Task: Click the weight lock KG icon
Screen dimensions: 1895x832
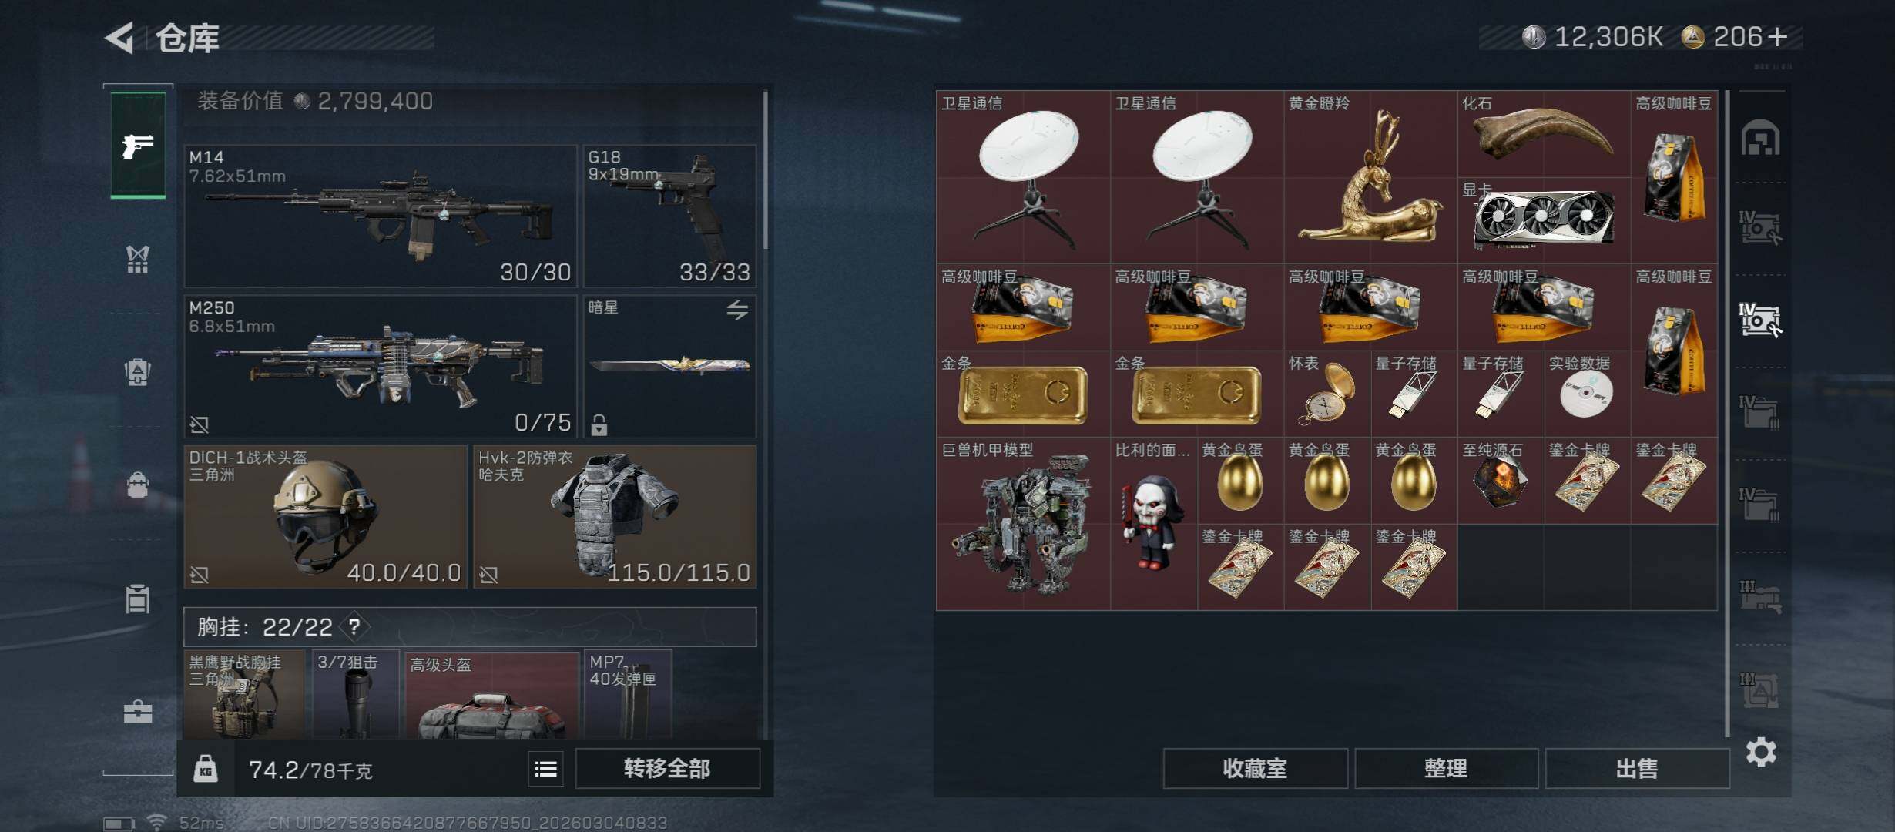Action: click(x=205, y=769)
